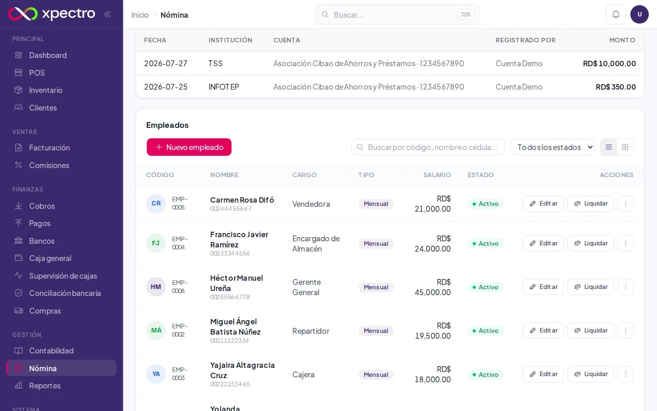
Task: Liquidate employee Francisco Javier Ramírez
Action: pyautogui.click(x=590, y=243)
